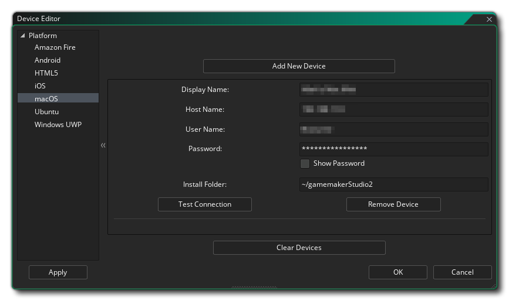Select Android in platform list

[x=48, y=60]
